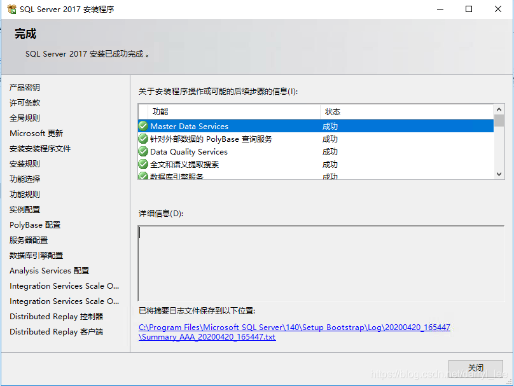The image size is (514, 386).
Task: Click 成功 status of Data Quality Services
Action: (x=330, y=152)
